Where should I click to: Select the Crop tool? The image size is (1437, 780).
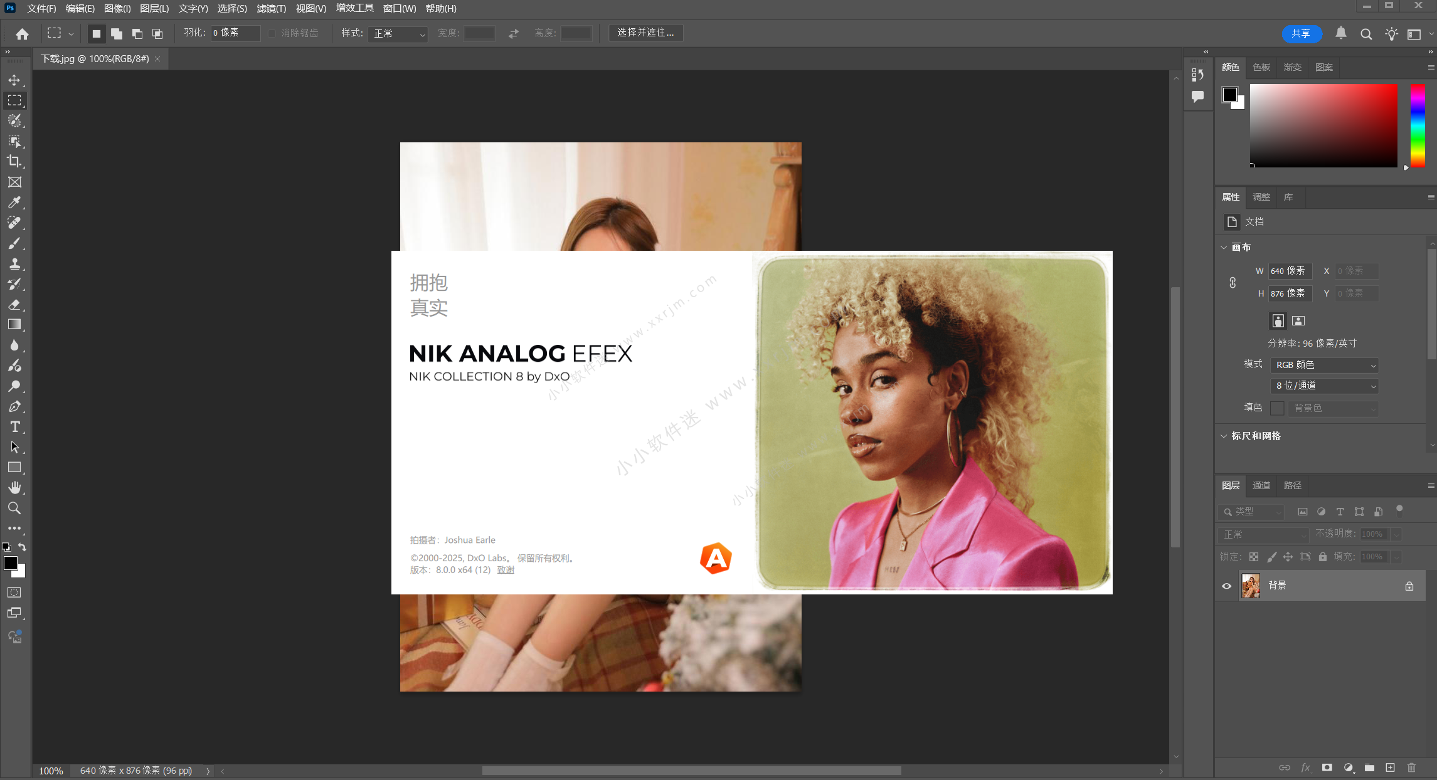14,161
